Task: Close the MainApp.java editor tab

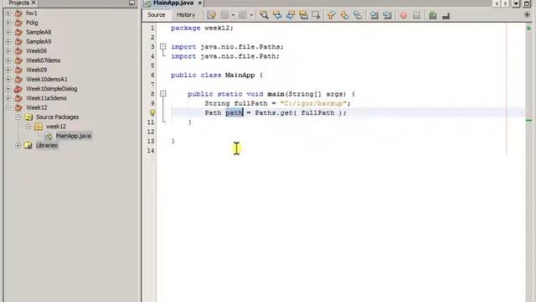Action: [200, 3]
